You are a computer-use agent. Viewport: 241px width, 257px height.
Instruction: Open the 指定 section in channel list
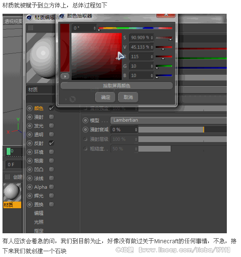[39, 231]
